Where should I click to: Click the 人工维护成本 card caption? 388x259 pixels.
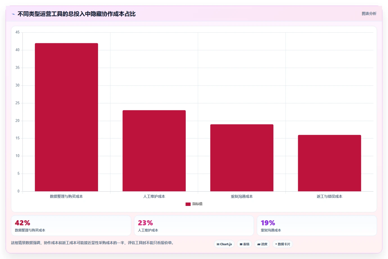(x=148, y=230)
